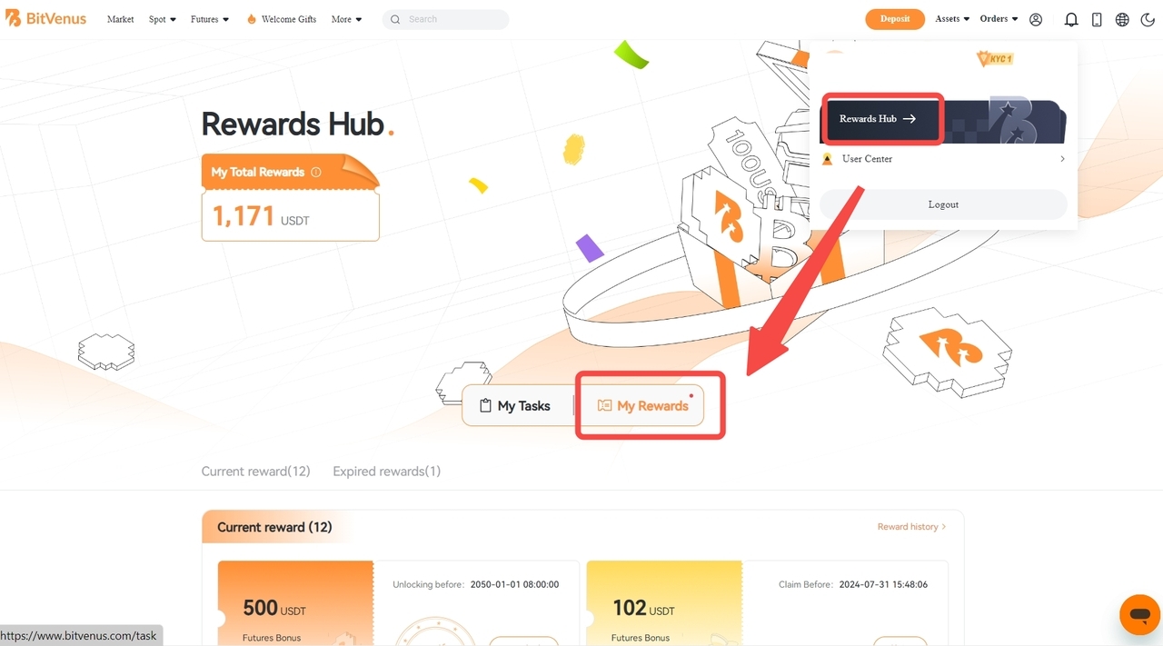1163x646 pixels.
Task: Click the orange Deposit button
Action: click(x=895, y=19)
